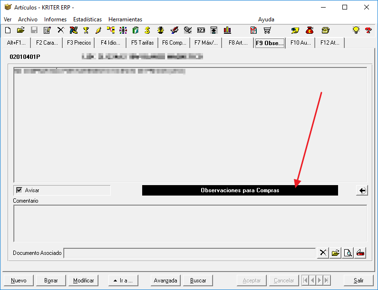This screenshot has height=290, width=378.
Task: Click the X delete toolbar icon
Action: 60,30
